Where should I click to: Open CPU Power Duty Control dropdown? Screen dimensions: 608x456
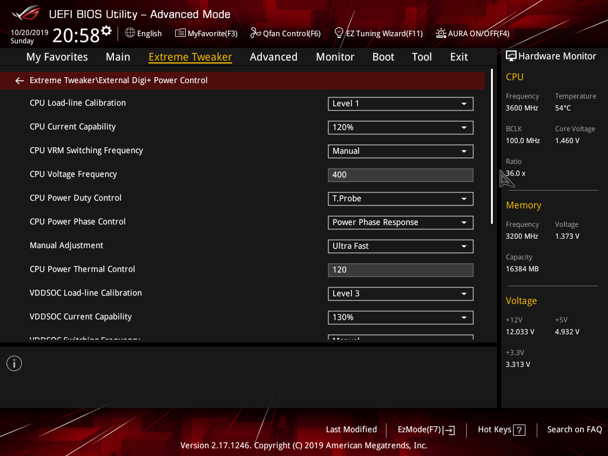pos(401,198)
